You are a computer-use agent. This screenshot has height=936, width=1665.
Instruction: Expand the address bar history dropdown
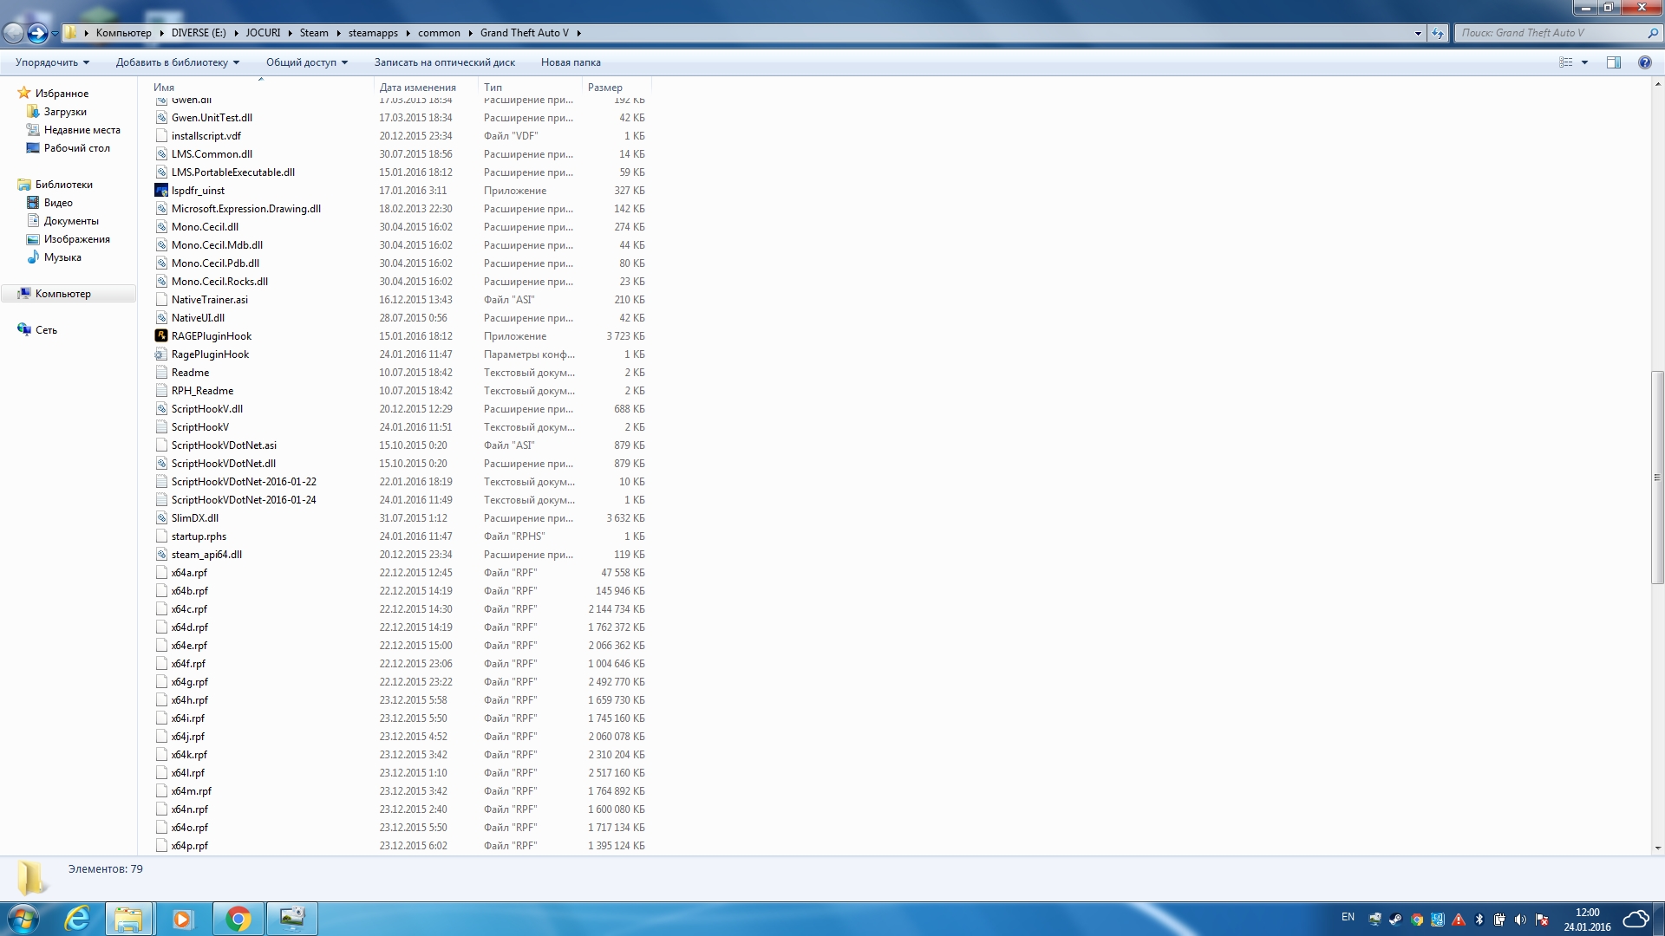coord(1418,33)
